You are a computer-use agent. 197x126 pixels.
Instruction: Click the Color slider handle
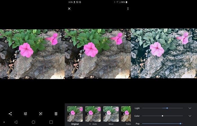click(x=162, y=116)
